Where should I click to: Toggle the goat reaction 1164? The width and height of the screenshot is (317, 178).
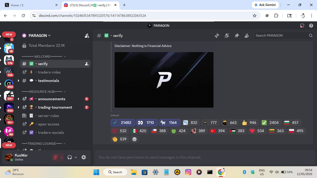click(170, 123)
